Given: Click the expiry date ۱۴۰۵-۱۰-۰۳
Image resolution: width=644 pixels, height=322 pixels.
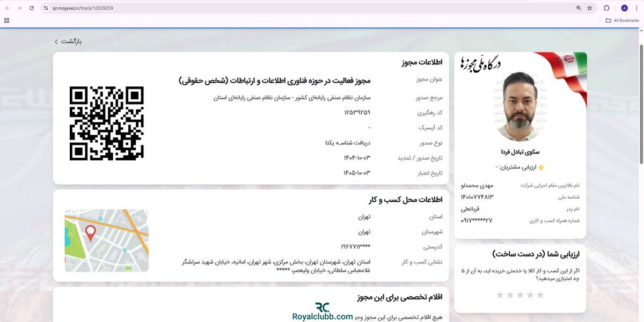Looking at the screenshot, I should pos(357,173).
